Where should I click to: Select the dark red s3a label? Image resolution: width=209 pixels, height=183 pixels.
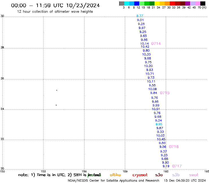(159, 175)
